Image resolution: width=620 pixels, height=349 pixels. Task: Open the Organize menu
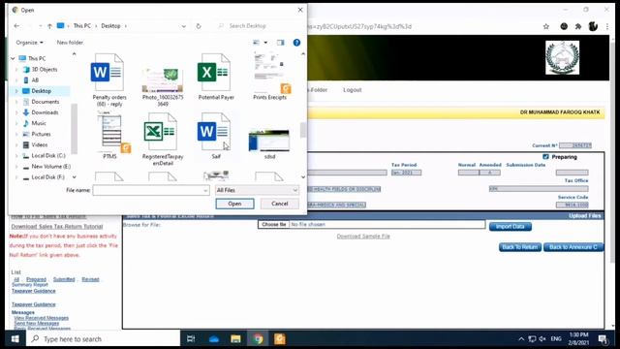point(30,43)
